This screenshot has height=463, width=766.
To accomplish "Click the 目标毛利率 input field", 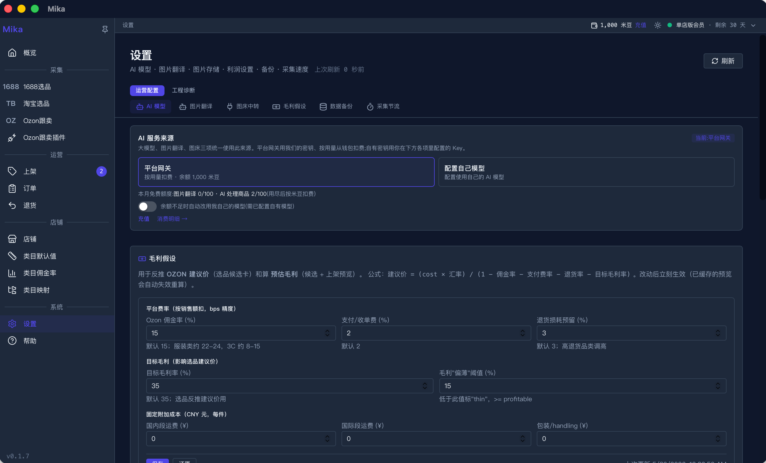I will (290, 386).
